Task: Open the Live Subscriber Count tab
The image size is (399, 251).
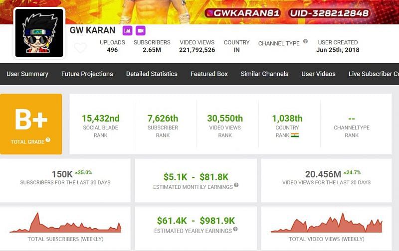Action: 373,74
